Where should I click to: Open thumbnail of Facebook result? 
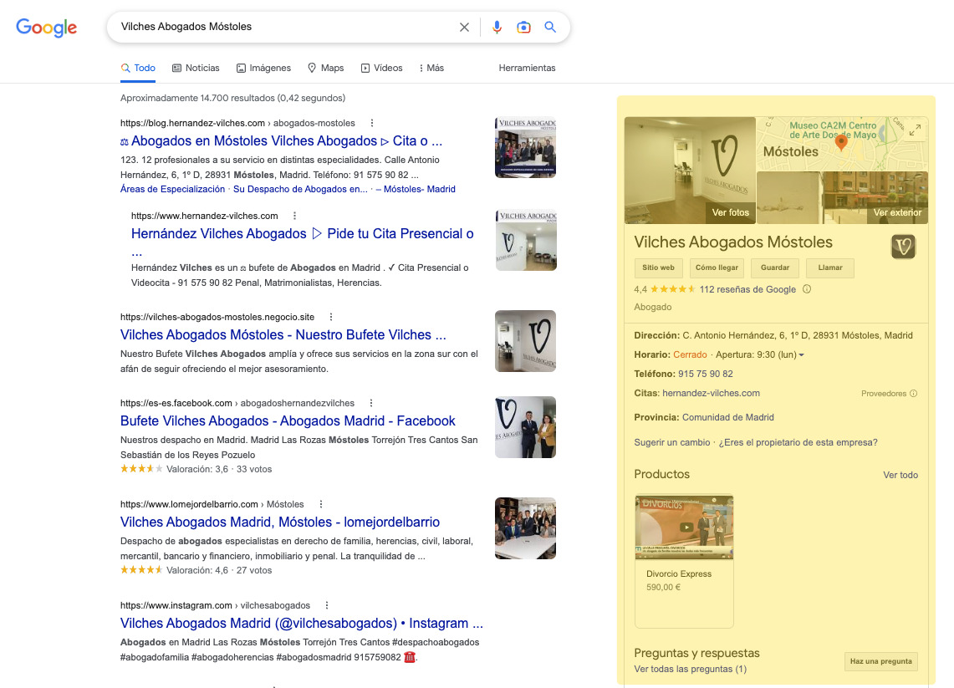point(526,427)
